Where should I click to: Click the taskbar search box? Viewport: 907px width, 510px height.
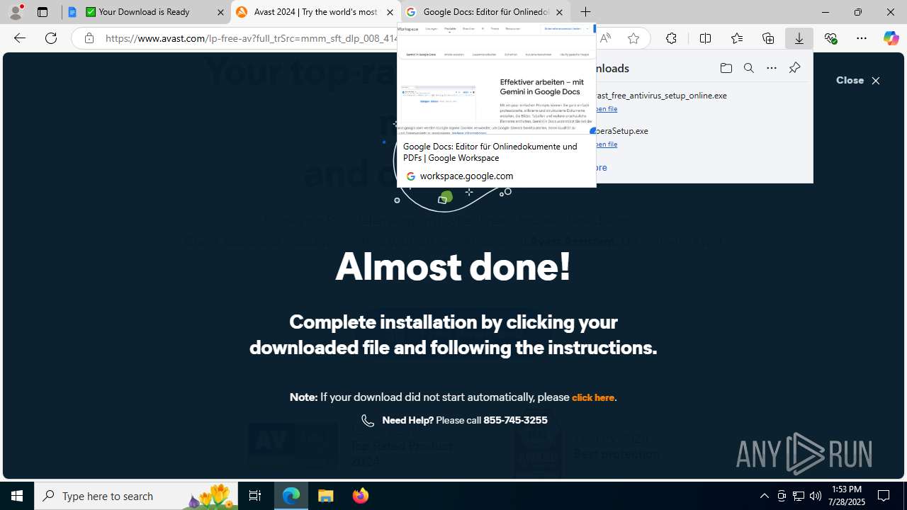click(x=136, y=496)
